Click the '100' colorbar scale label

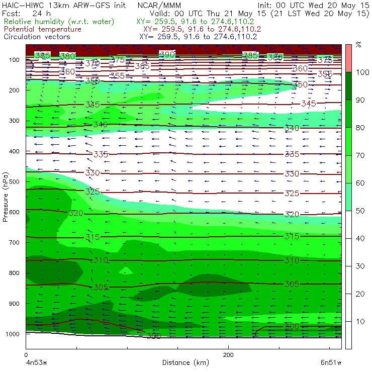(362, 72)
